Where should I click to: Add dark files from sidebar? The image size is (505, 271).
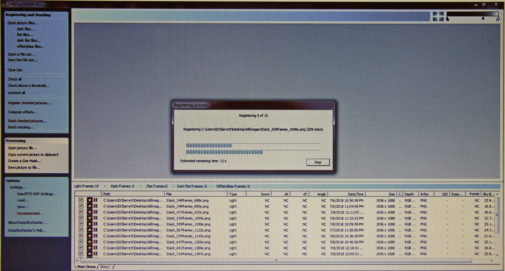pyautogui.click(x=26, y=29)
